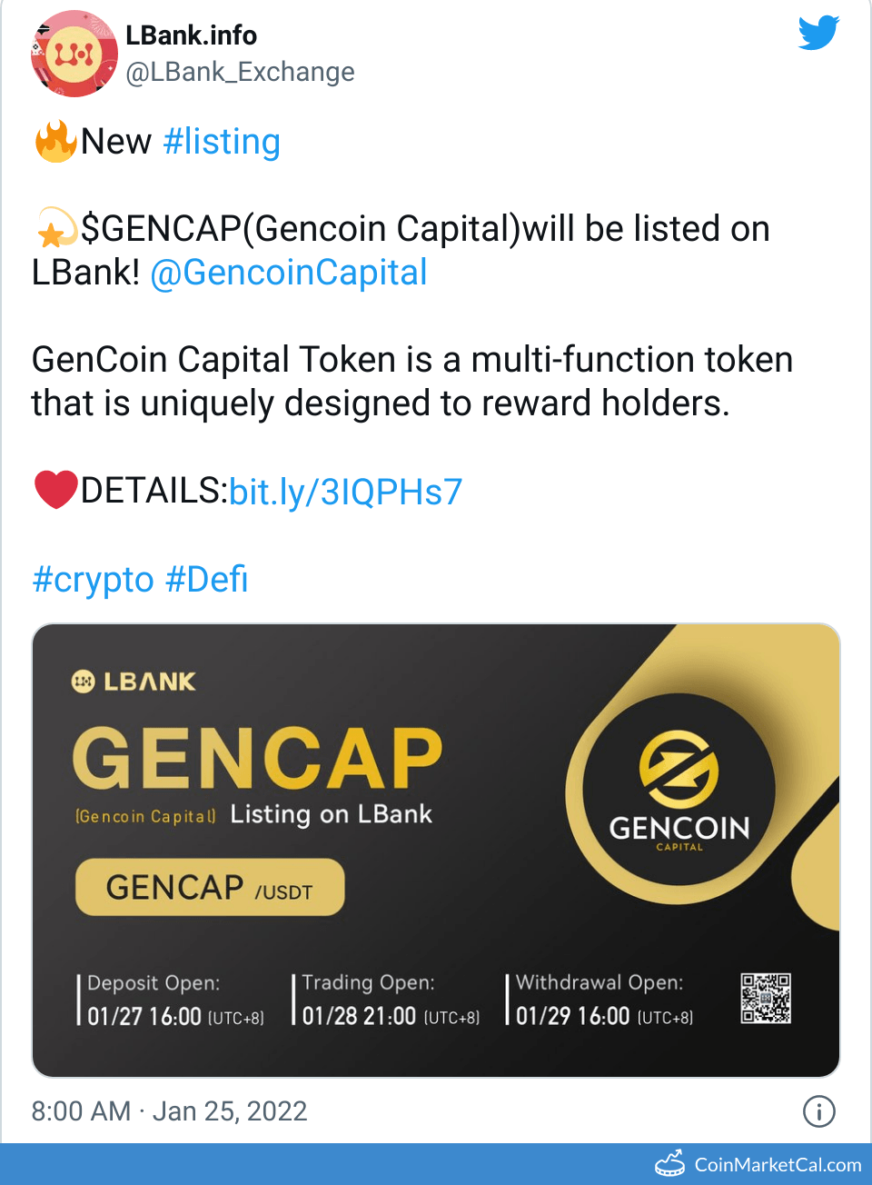Click the tweet info icon
This screenshot has height=1185, width=872.
tap(818, 1110)
